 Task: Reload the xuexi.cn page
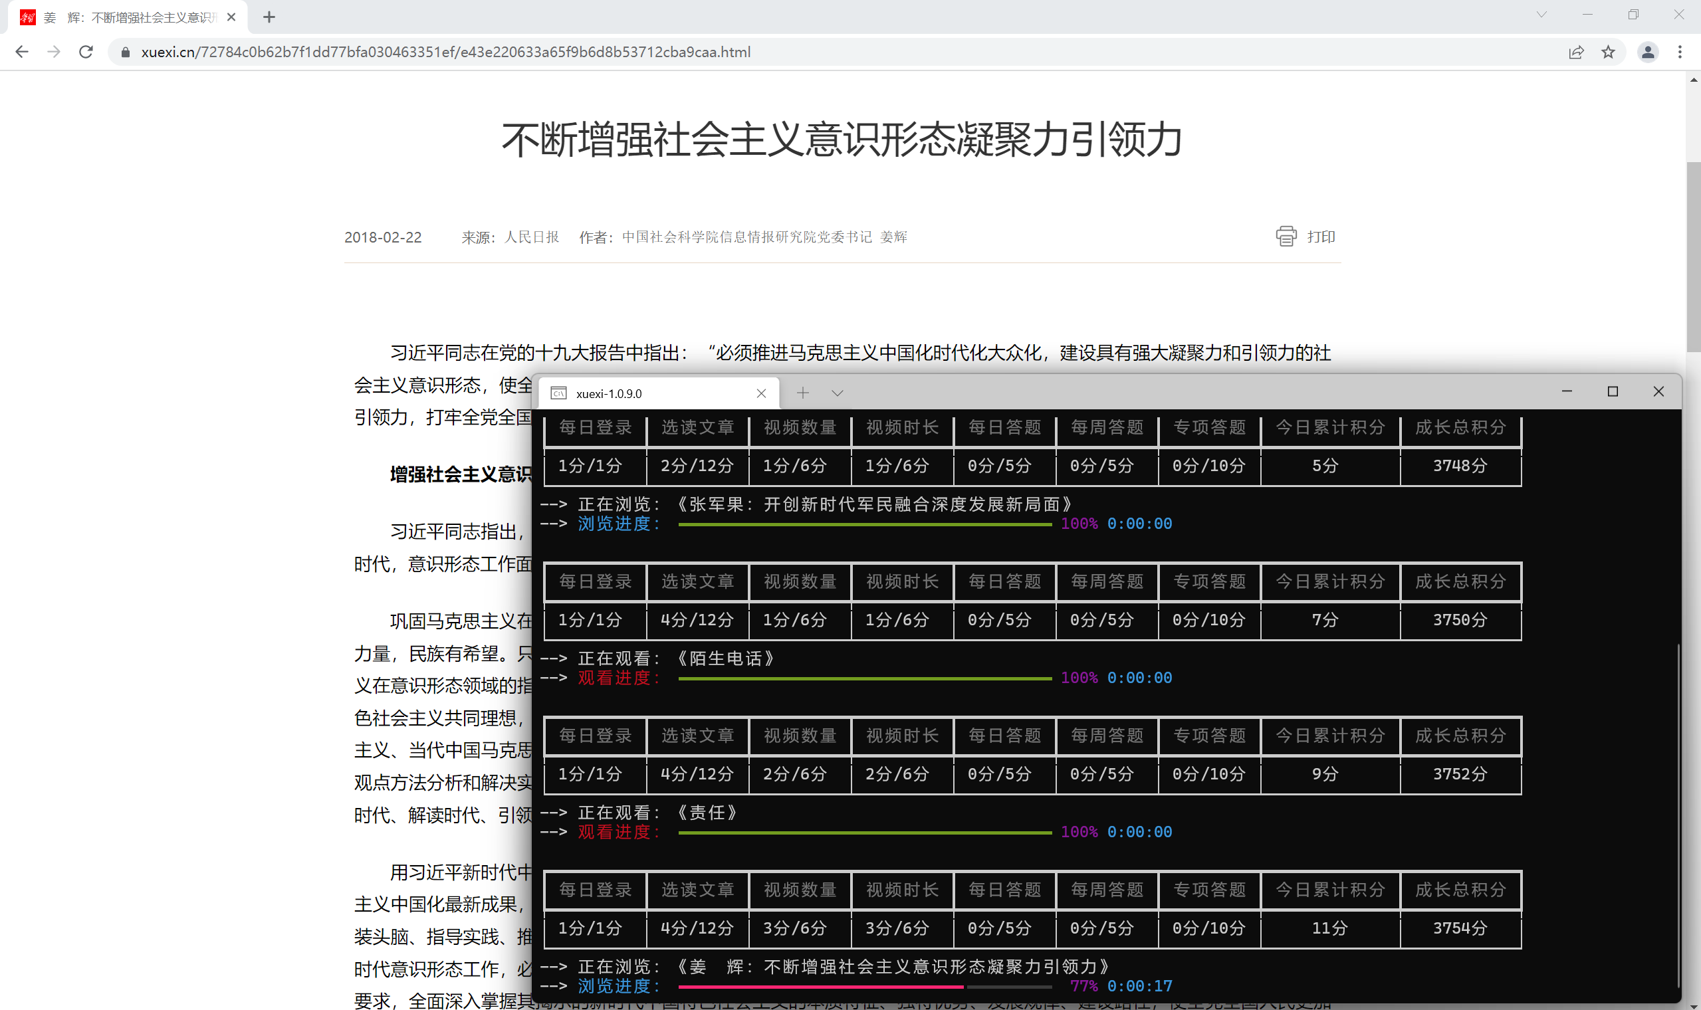pos(86,52)
